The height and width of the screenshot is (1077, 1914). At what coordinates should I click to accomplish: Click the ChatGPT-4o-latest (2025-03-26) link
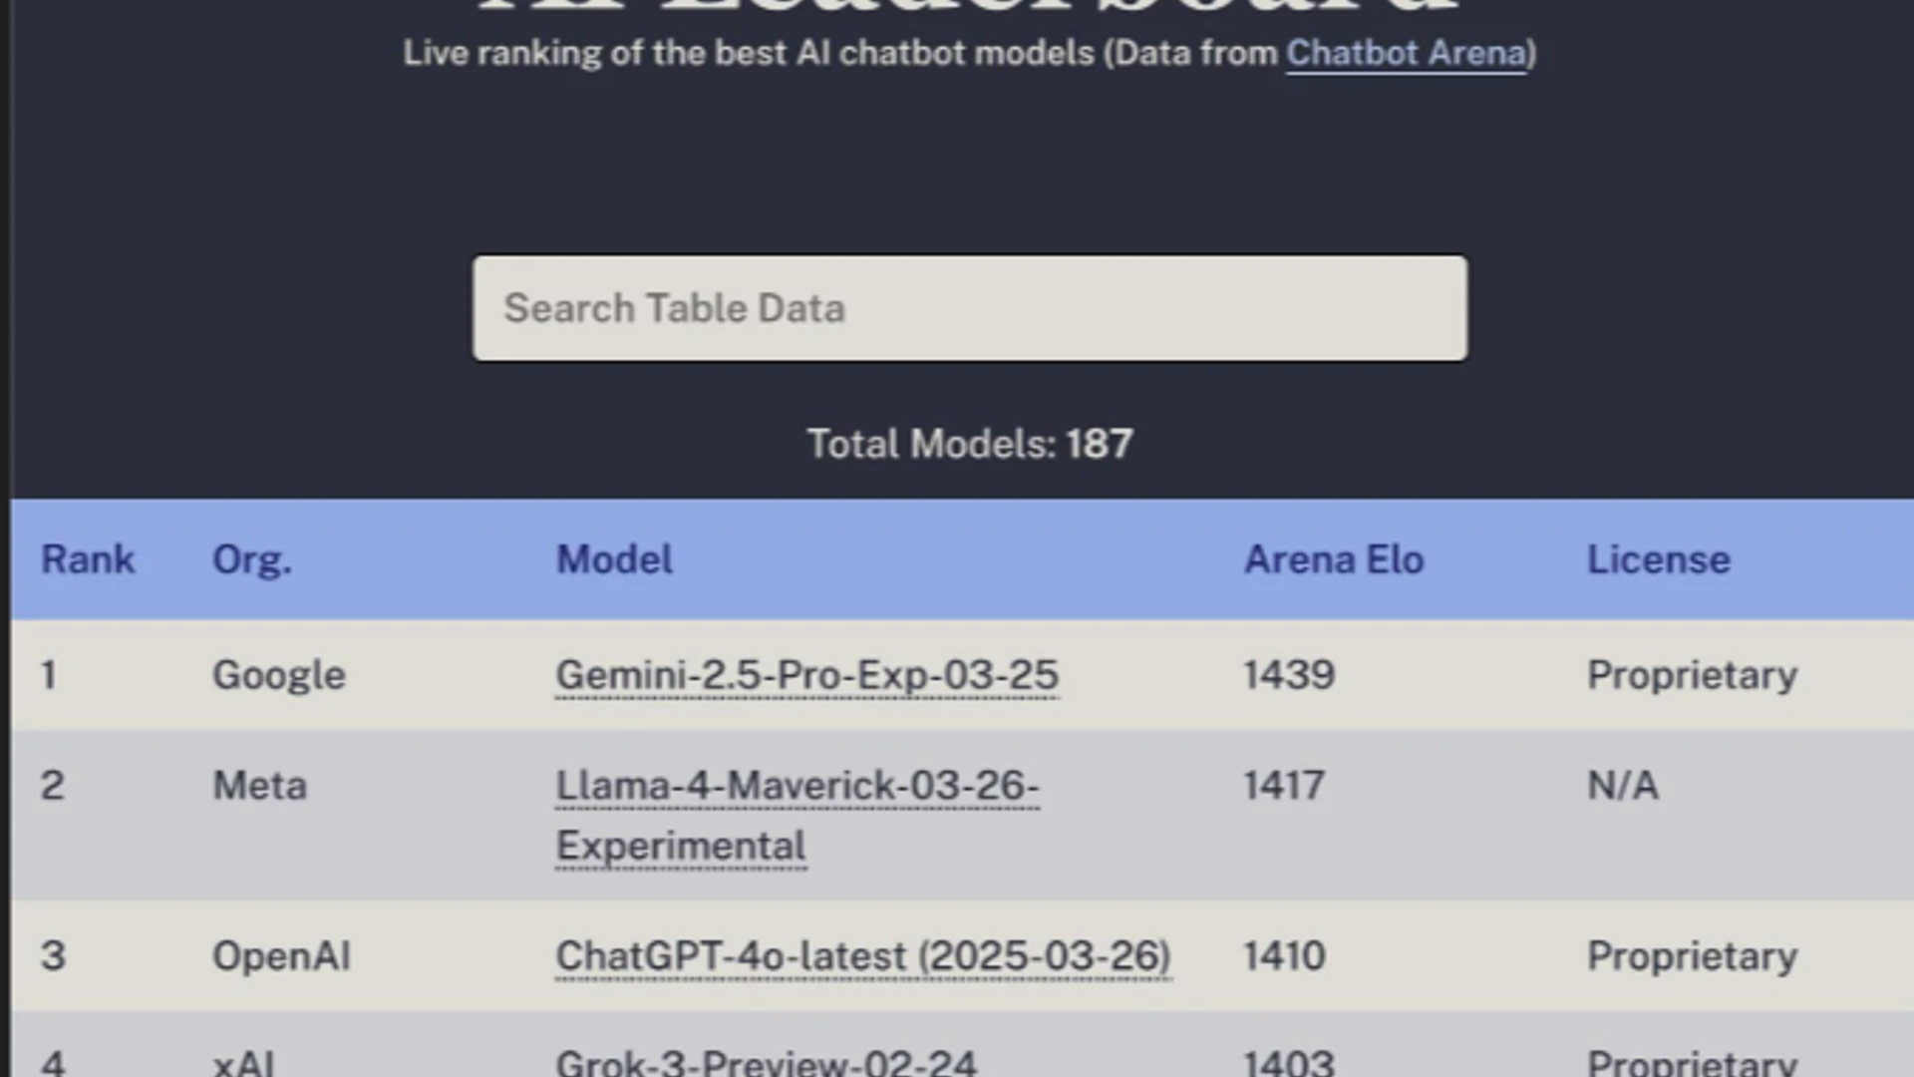[x=863, y=955]
